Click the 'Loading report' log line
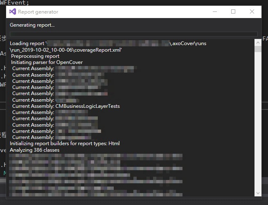The image size is (268, 205). 28,43
